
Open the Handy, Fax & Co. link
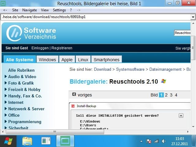coord(25,96)
